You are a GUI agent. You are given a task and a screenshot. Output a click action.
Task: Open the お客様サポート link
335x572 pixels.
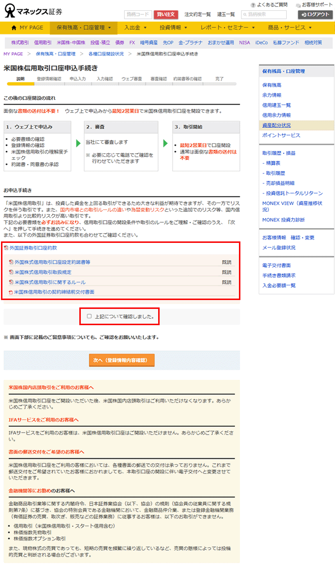(x=317, y=5)
